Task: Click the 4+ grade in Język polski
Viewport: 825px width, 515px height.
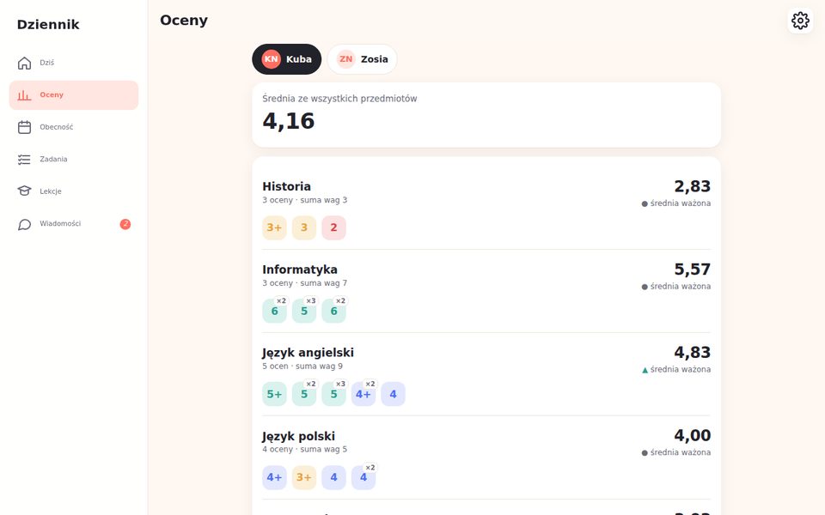Action: (x=274, y=478)
